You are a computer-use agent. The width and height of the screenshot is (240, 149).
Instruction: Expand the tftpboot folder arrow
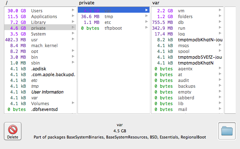[x=147, y=28]
